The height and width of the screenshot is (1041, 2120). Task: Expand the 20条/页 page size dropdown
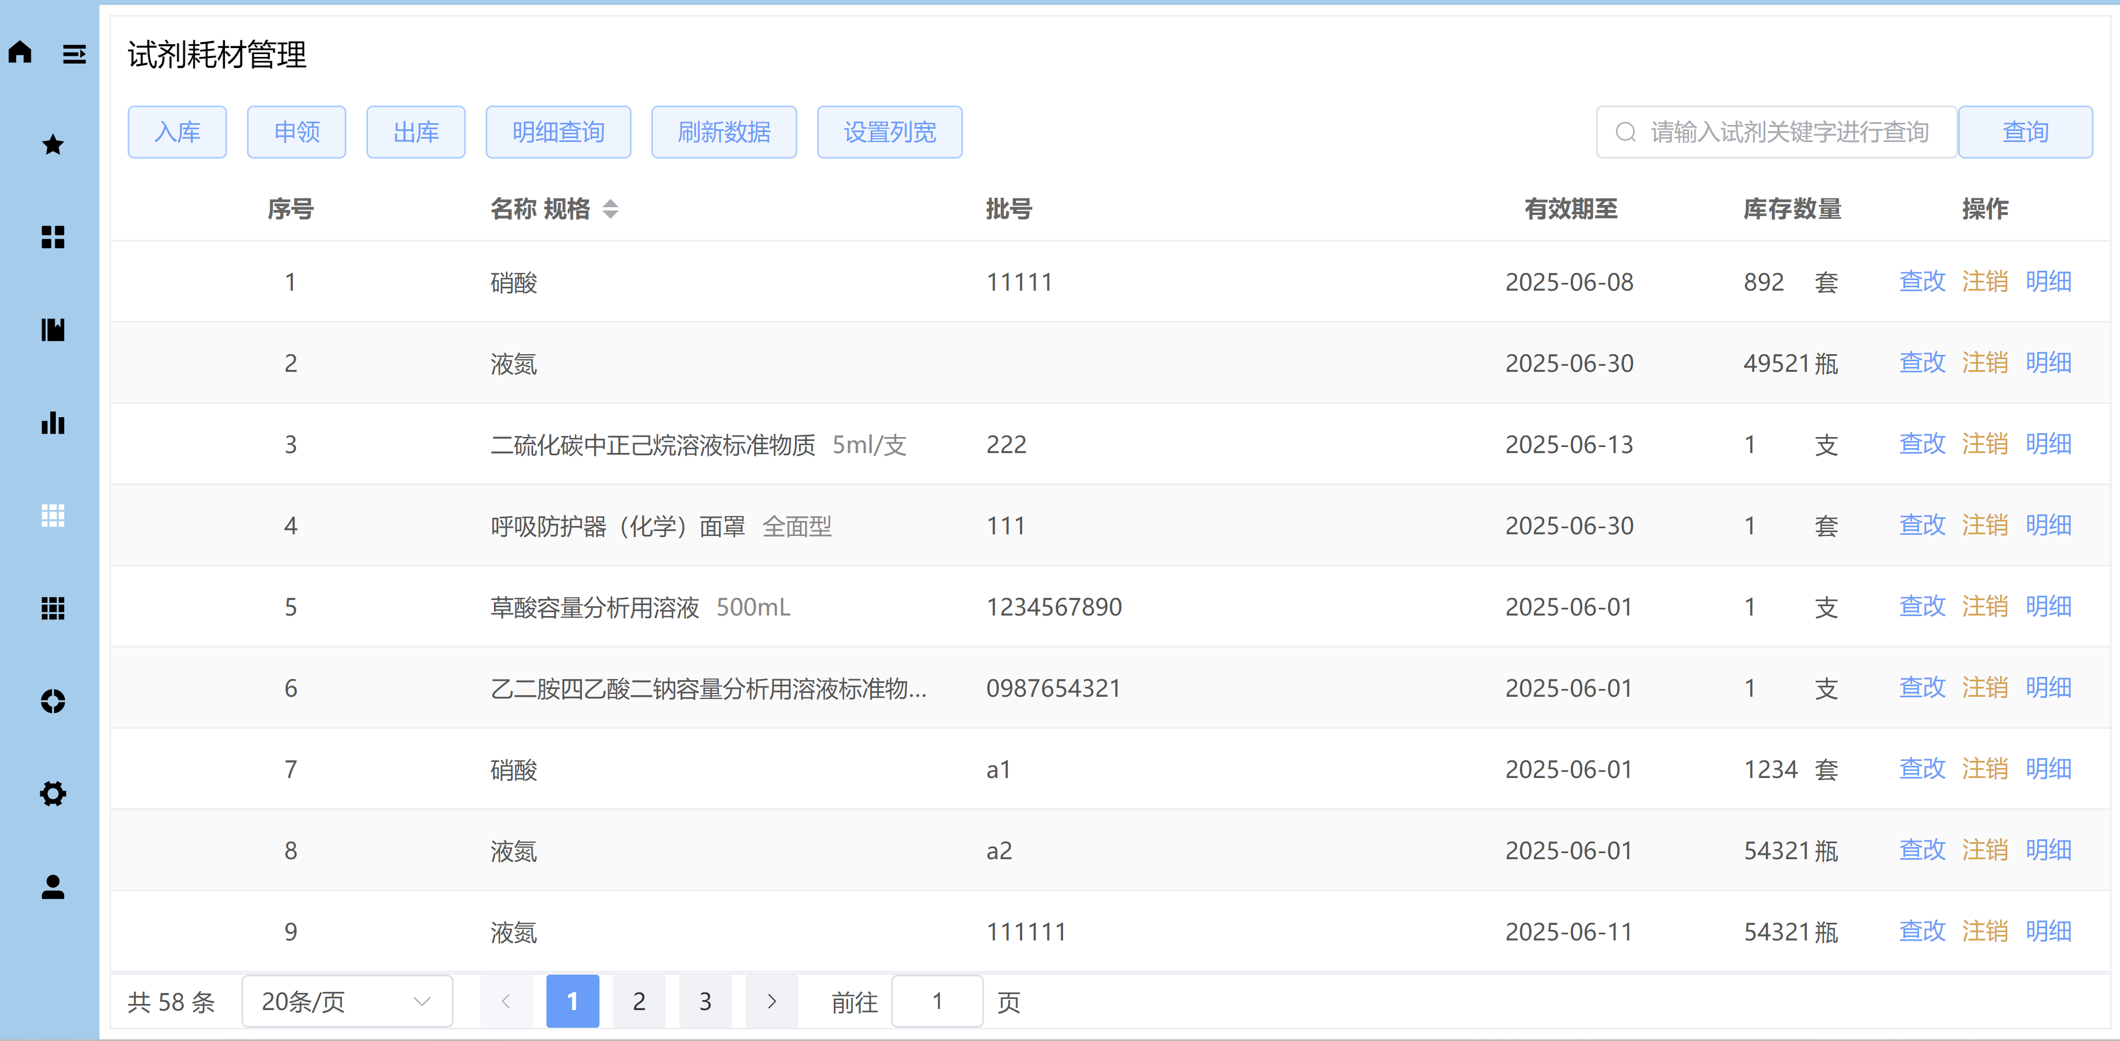click(346, 1001)
